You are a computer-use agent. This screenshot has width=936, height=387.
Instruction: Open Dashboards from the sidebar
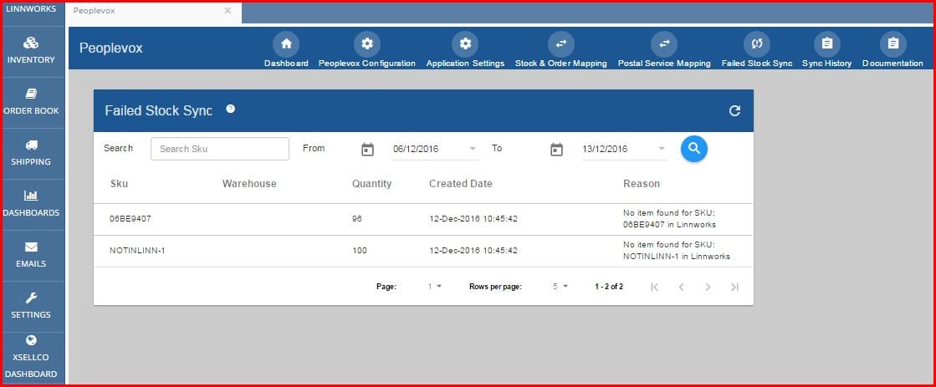coord(31,204)
